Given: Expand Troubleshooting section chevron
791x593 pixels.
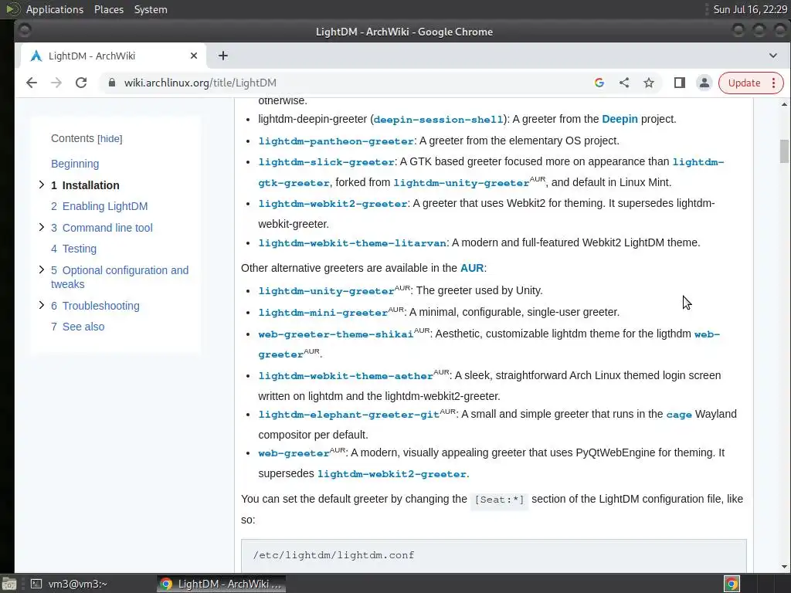Looking at the screenshot, I should pyautogui.click(x=42, y=305).
